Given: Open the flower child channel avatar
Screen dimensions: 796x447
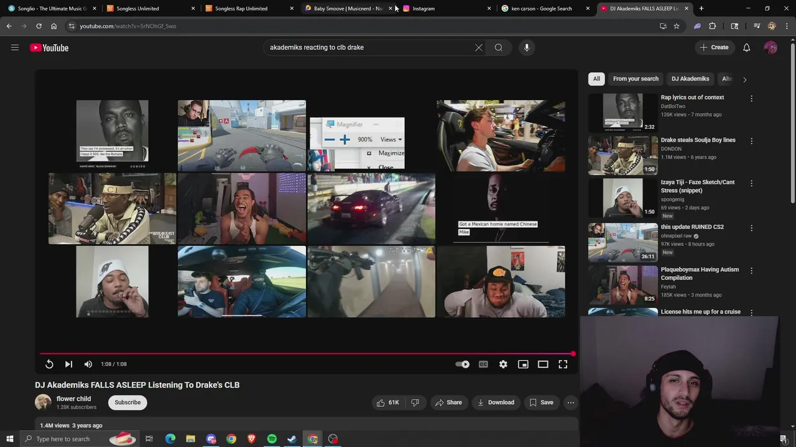Looking at the screenshot, I should pyautogui.click(x=43, y=402).
